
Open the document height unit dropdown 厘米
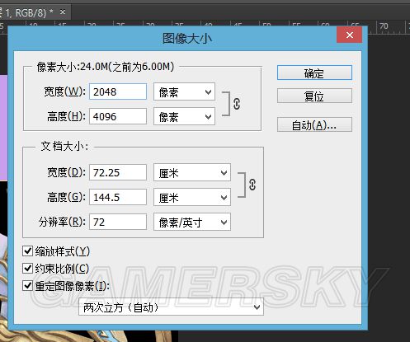click(x=192, y=197)
